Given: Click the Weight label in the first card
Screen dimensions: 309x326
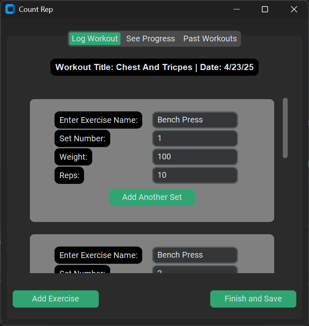Looking at the screenshot, I should 73,157.
